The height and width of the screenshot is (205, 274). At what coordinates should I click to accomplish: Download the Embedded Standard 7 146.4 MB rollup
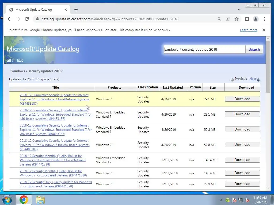[x=242, y=160]
